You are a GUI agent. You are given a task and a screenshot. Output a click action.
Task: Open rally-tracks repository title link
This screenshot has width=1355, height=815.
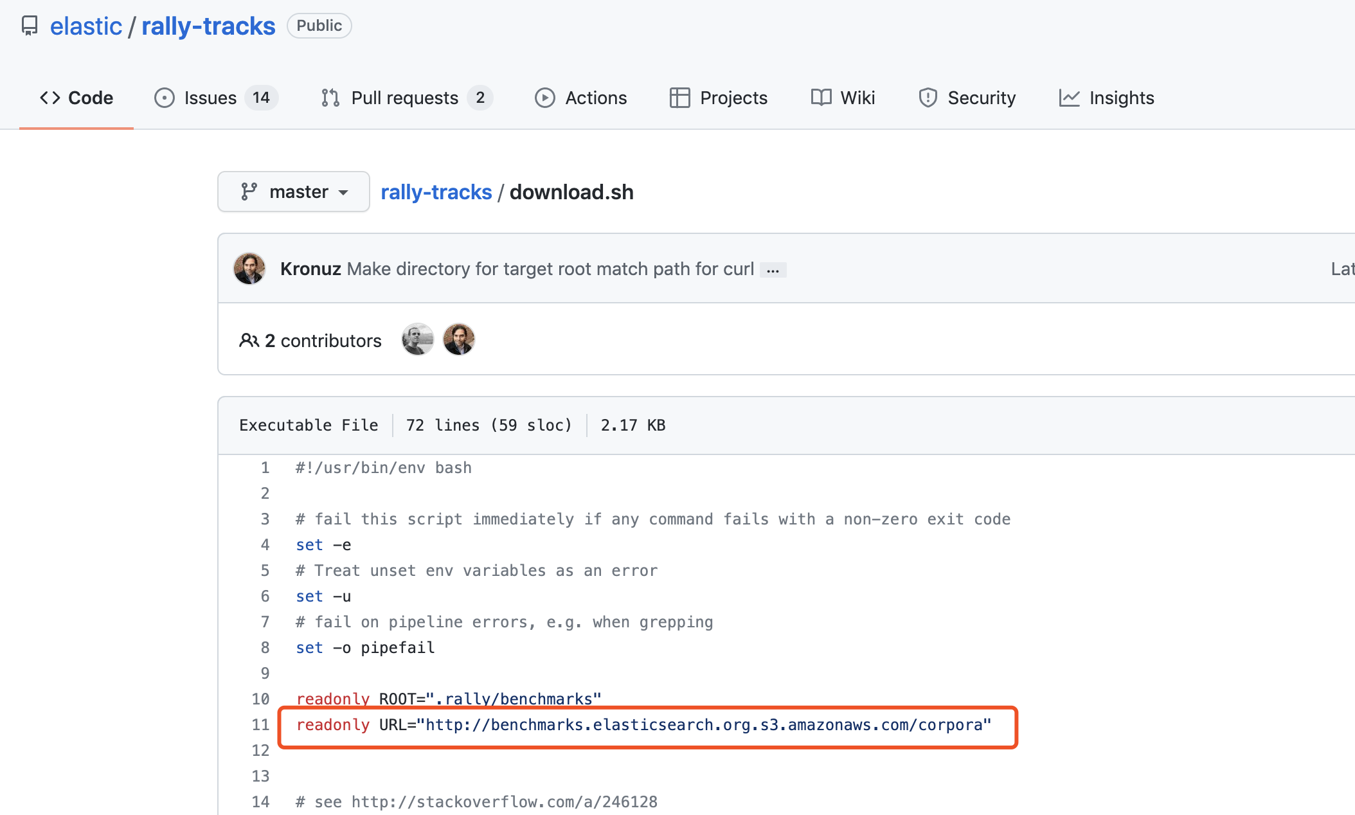pos(208,26)
